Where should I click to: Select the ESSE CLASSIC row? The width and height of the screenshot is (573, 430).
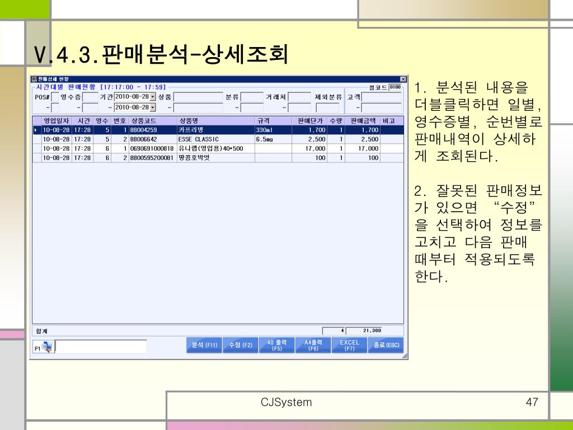[218, 139]
